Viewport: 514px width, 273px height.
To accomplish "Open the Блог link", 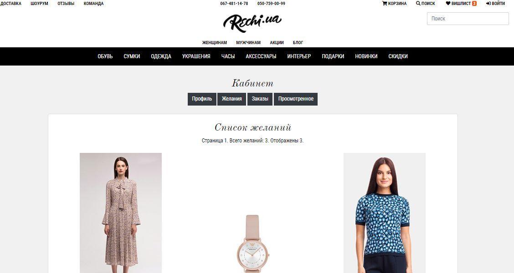I will 298,43.
